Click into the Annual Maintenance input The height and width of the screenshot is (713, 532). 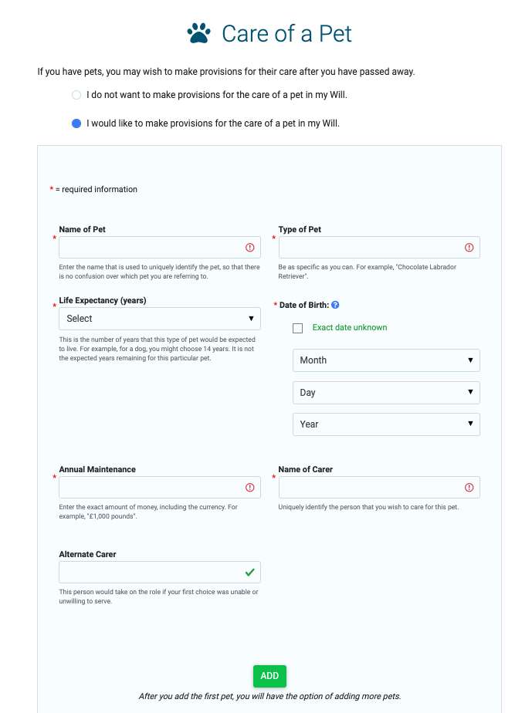[x=160, y=488]
